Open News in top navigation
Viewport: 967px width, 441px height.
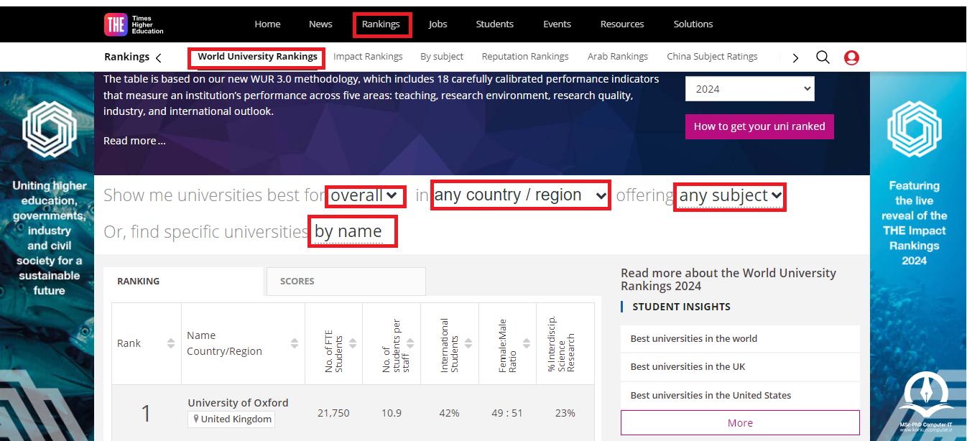pos(320,24)
